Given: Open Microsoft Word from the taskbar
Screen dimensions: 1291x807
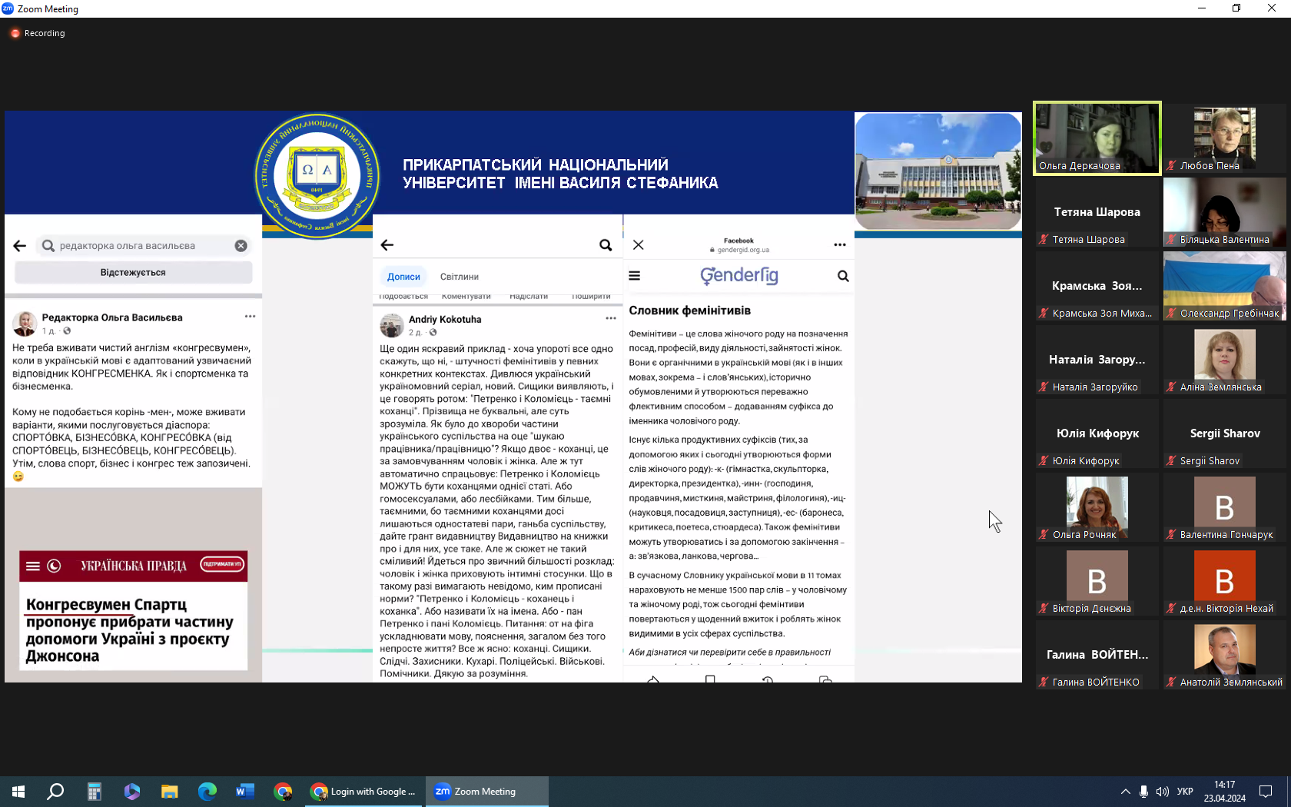Looking at the screenshot, I should (245, 792).
